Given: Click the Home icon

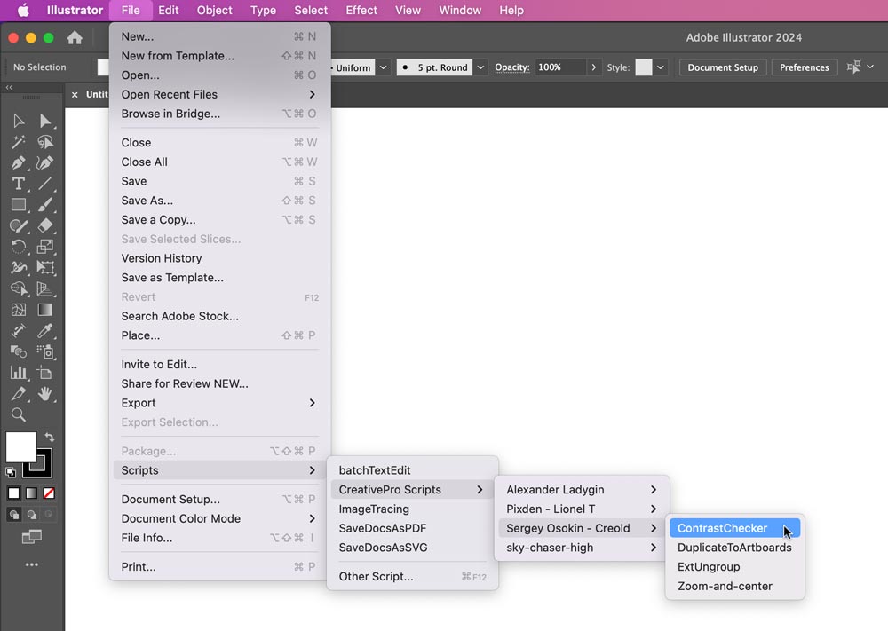Looking at the screenshot, I should (75, 38).
